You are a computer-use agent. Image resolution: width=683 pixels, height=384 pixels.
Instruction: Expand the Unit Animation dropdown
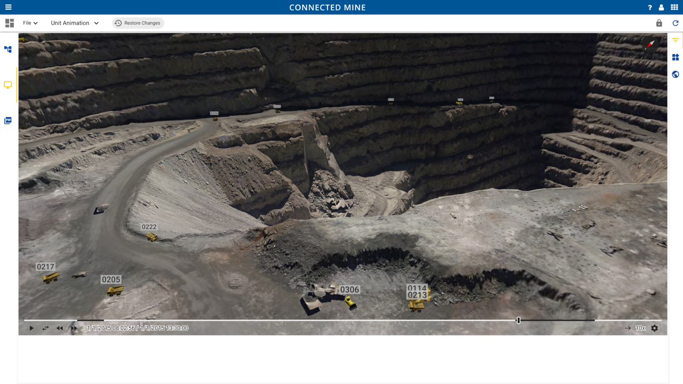(x=74, y=23)
